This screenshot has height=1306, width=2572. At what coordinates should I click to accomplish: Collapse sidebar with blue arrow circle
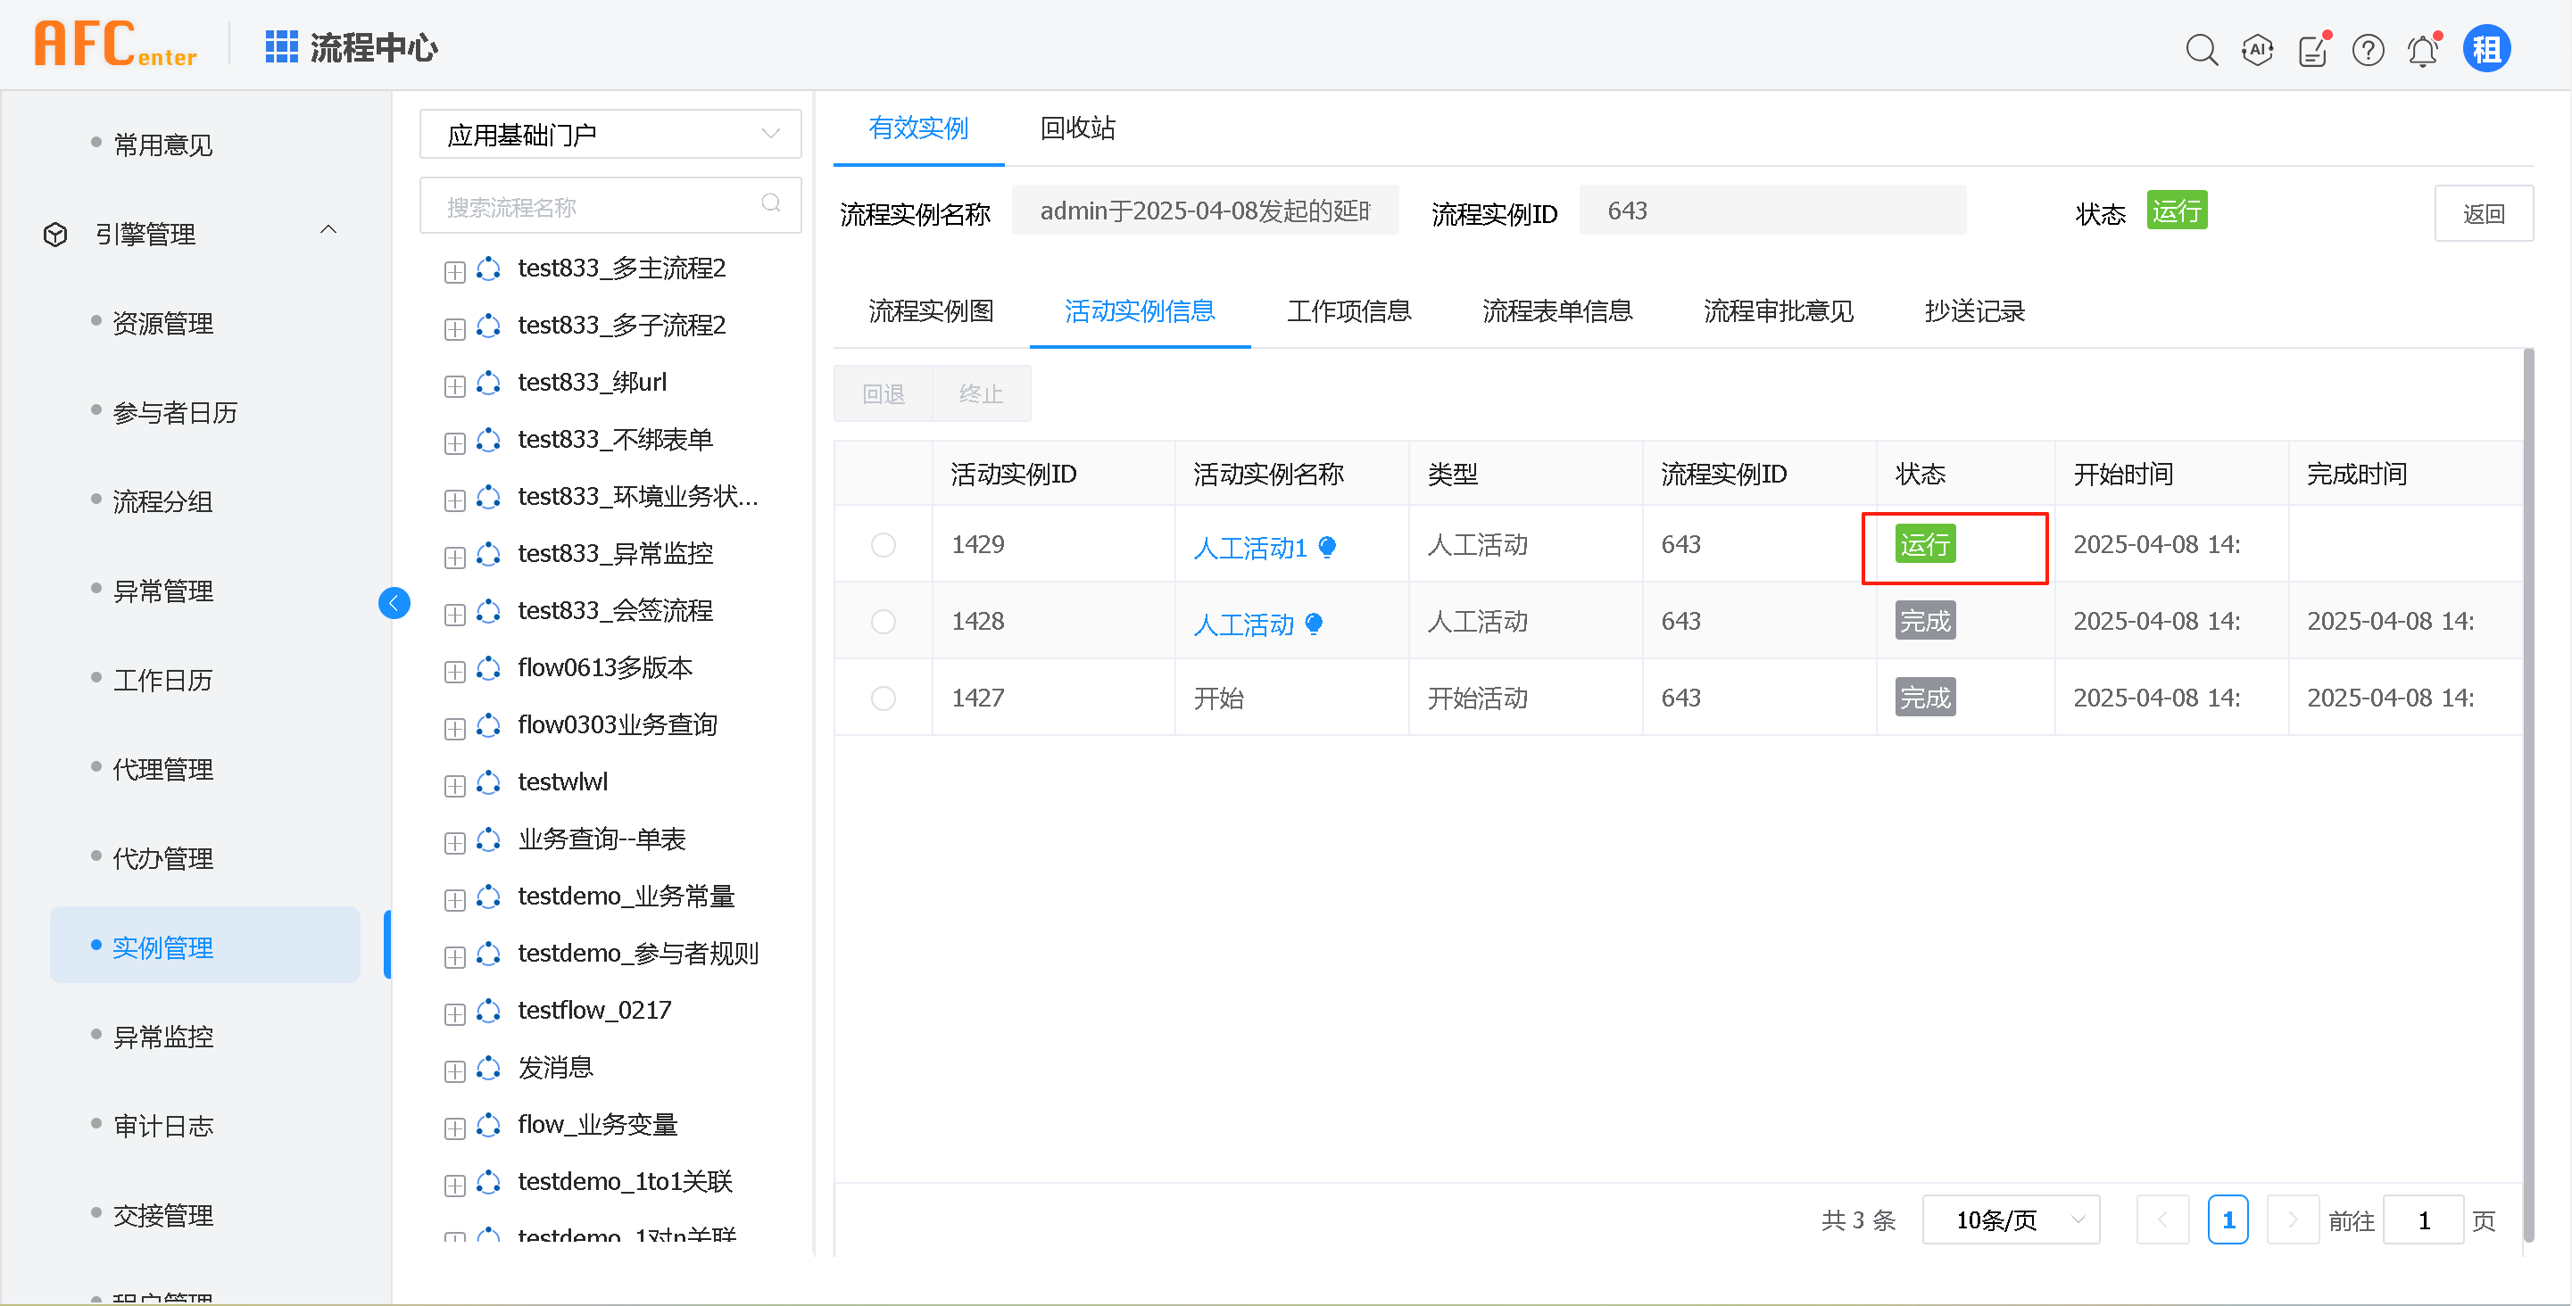click(x=394, y=603)
